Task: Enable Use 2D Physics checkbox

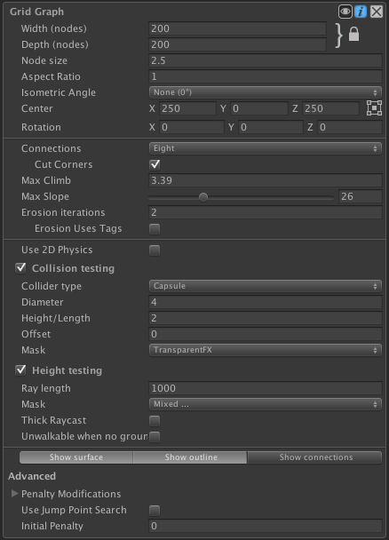Action: coord(155,250)
